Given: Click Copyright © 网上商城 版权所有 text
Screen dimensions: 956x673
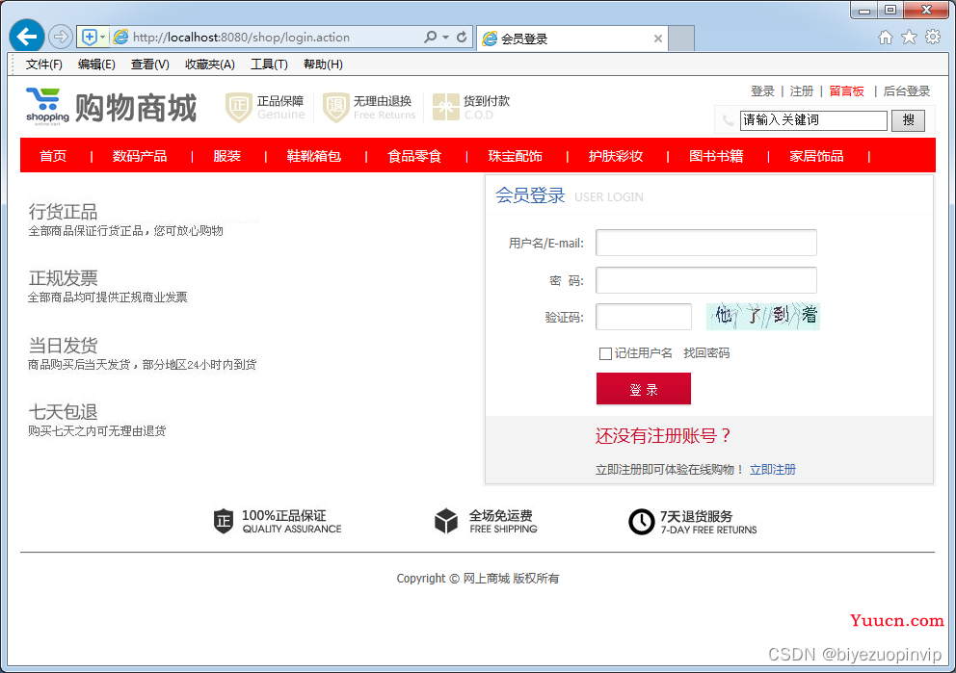Looking at the screenshot, I should point(477,578).
